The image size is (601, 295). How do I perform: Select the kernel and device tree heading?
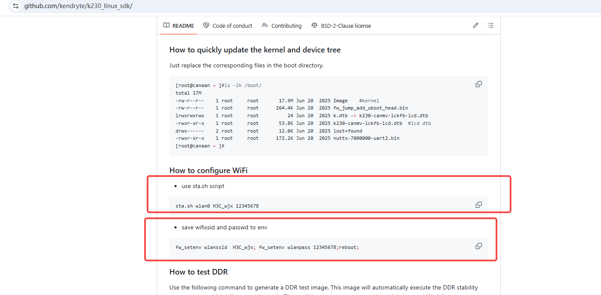[255, 50]
